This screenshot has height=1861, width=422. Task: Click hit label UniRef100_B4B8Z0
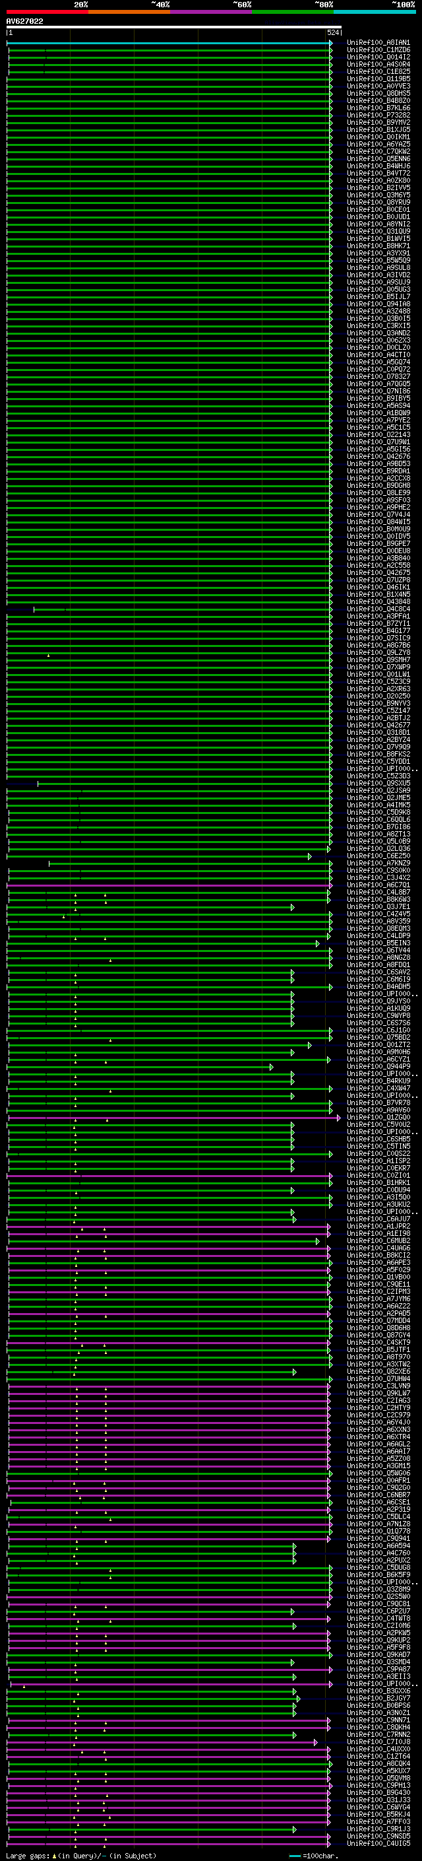point(378,100)
